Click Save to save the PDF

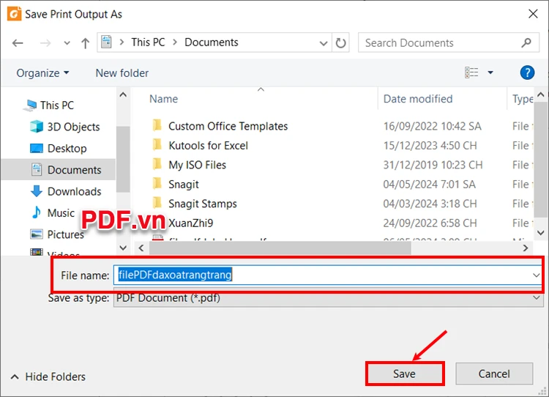pos(404,374)
